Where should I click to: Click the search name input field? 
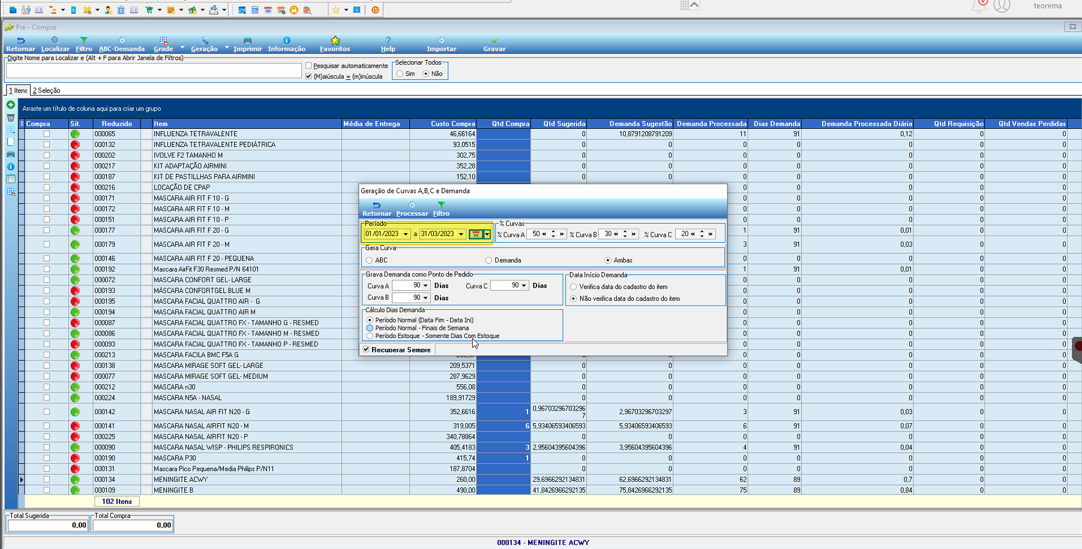(154, 71)
